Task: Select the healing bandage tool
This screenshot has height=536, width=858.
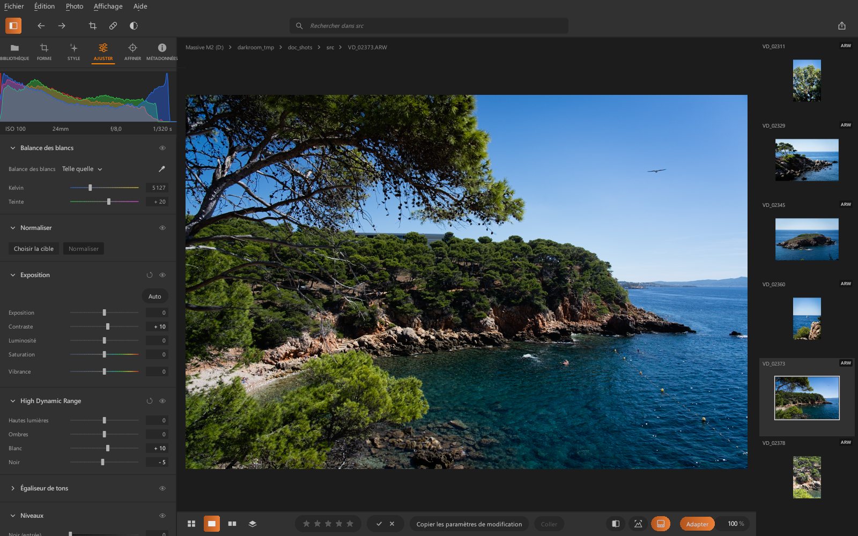Action: coord(113,26)
